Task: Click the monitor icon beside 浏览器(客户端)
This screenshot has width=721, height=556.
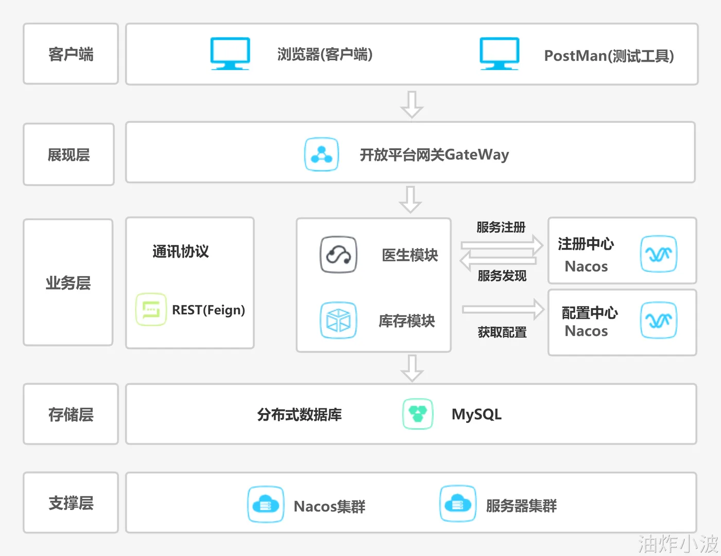Action: (x=230, y=53)
